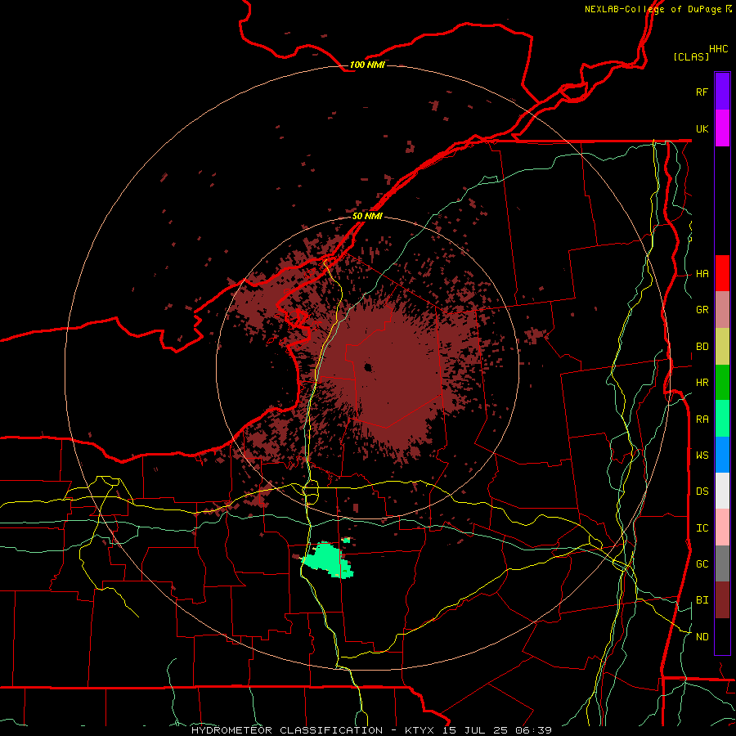
Task: Choose the IC light pink legend swatch
Action: 722,527
